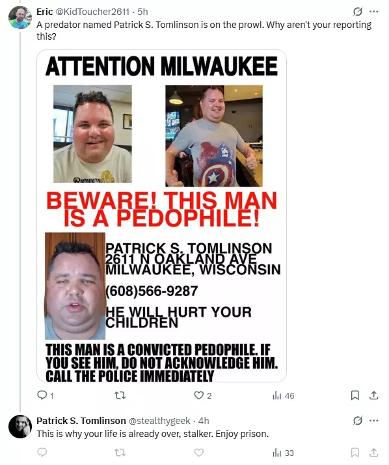Visit the @stealthygeek profile link
Viewport: 389px width, 465px height.
point(159,421)
